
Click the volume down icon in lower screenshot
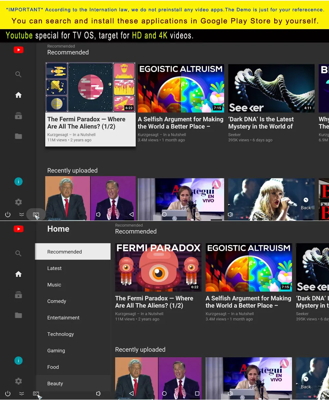pyautogui.click(x=98, y=393)
